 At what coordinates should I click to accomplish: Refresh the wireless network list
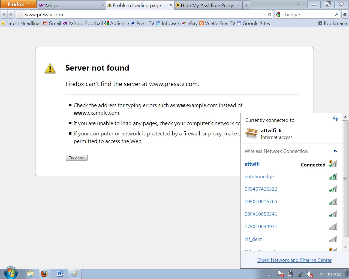pyautogui.click(x=335, y=119)
